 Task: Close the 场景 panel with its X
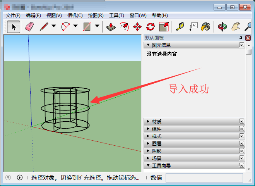(x=241, y=158)
